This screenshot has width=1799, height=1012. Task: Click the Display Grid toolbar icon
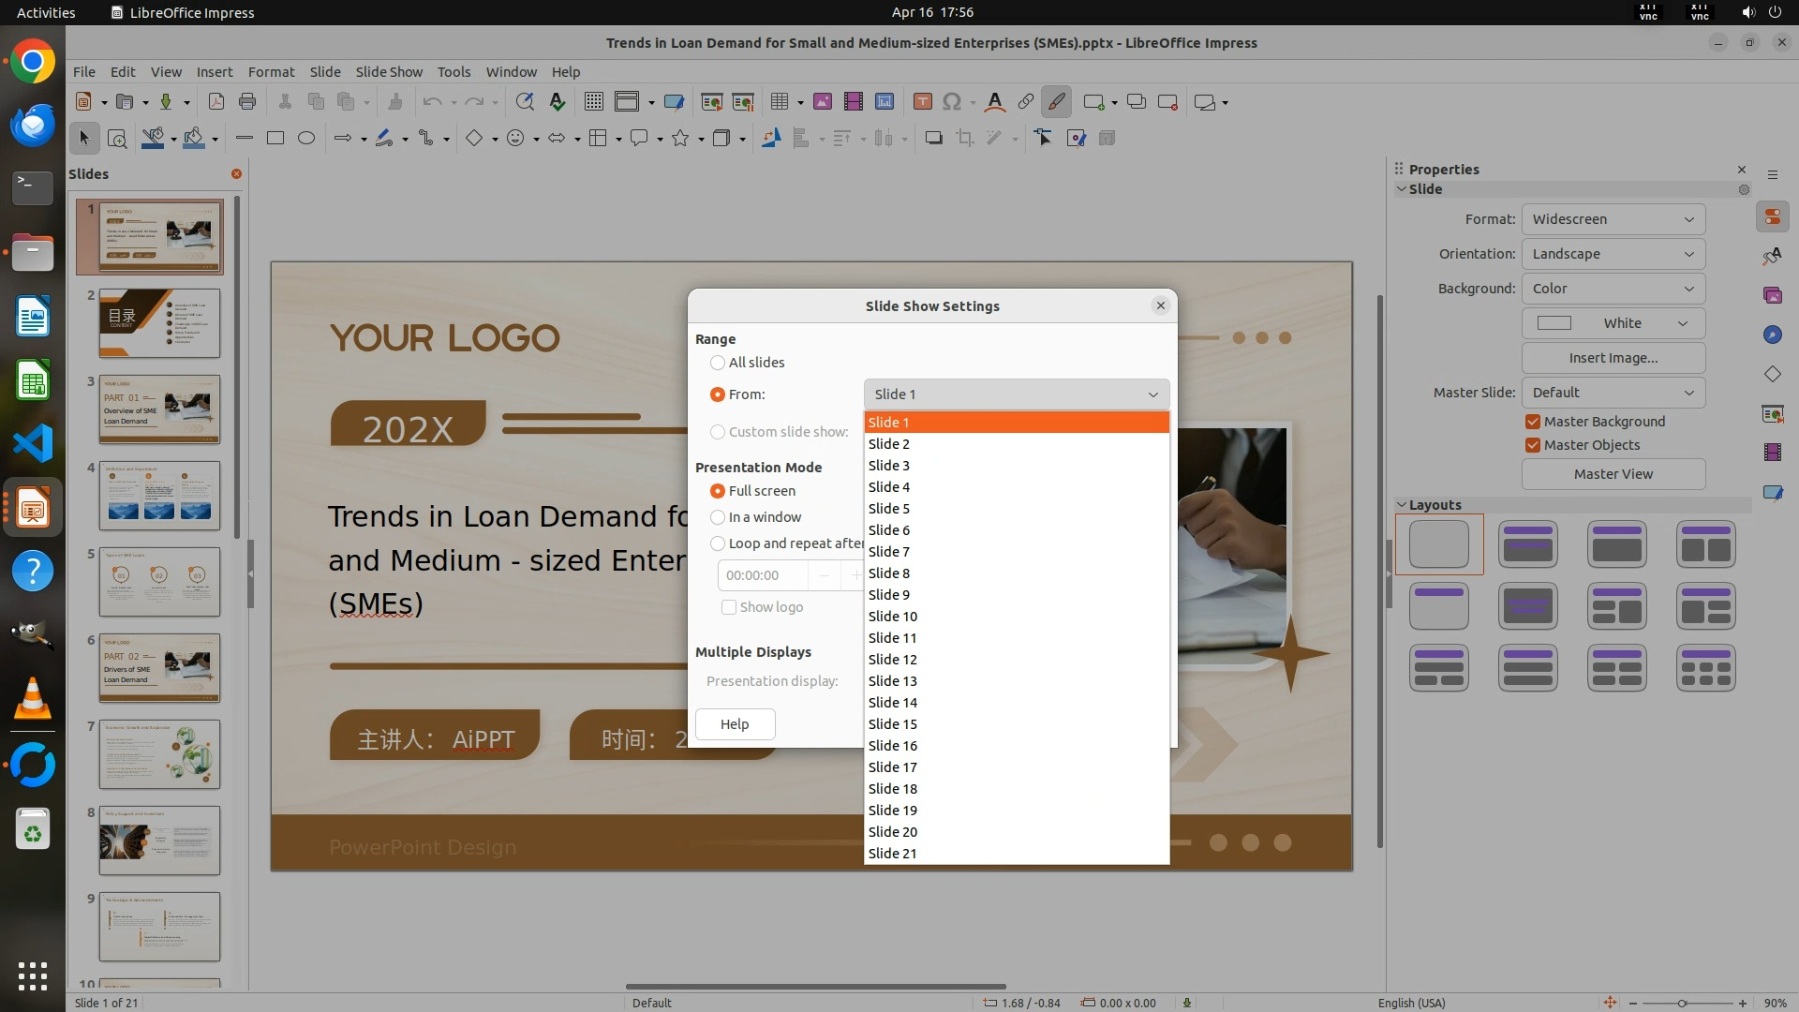[x=593, y=102]
